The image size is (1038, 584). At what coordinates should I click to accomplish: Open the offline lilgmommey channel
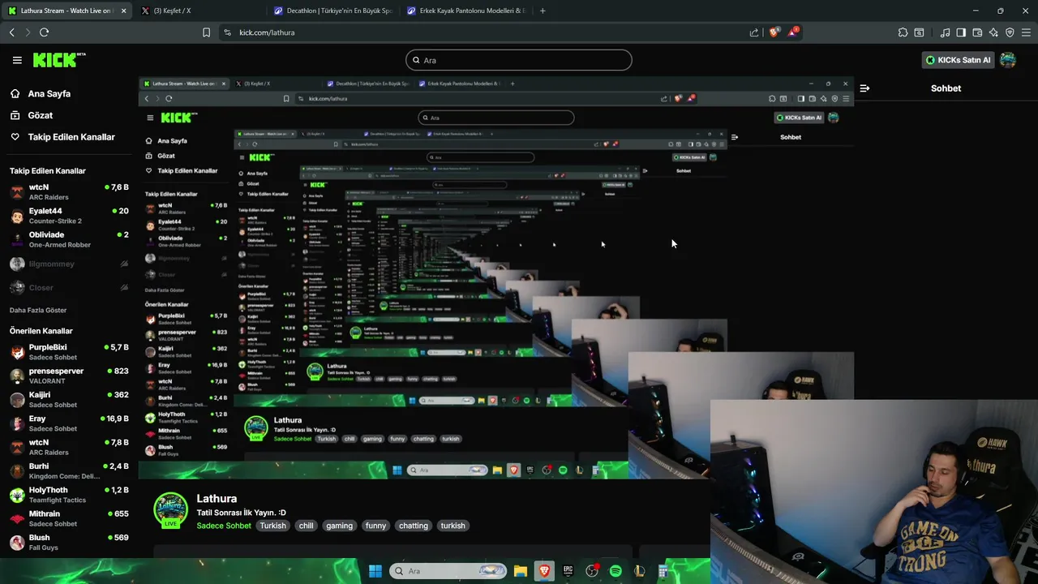[69, 264]
